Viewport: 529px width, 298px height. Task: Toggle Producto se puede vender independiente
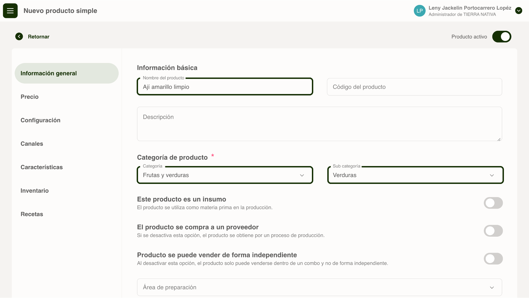click(493, 259)
